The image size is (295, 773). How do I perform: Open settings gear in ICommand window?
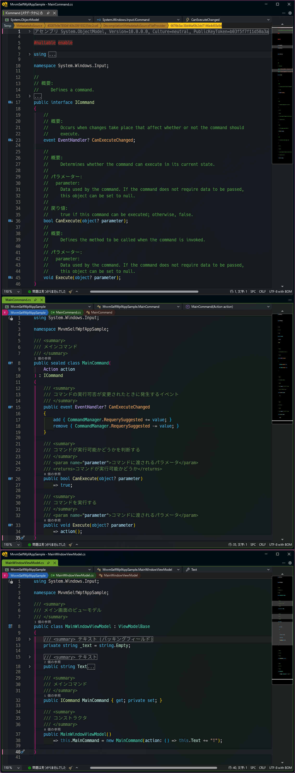coord(290,13)
